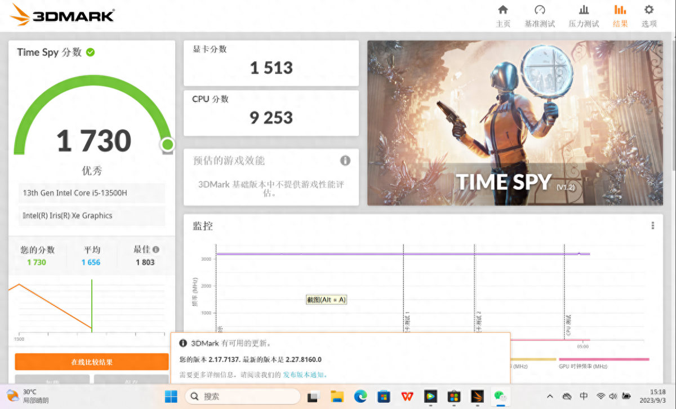
Task: Open the Wi-Fi network tray icon
Action: pyautogui.click(x=601, y=396)
